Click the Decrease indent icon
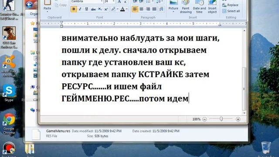Screen dimensions: 279x157 pos(135,2)
